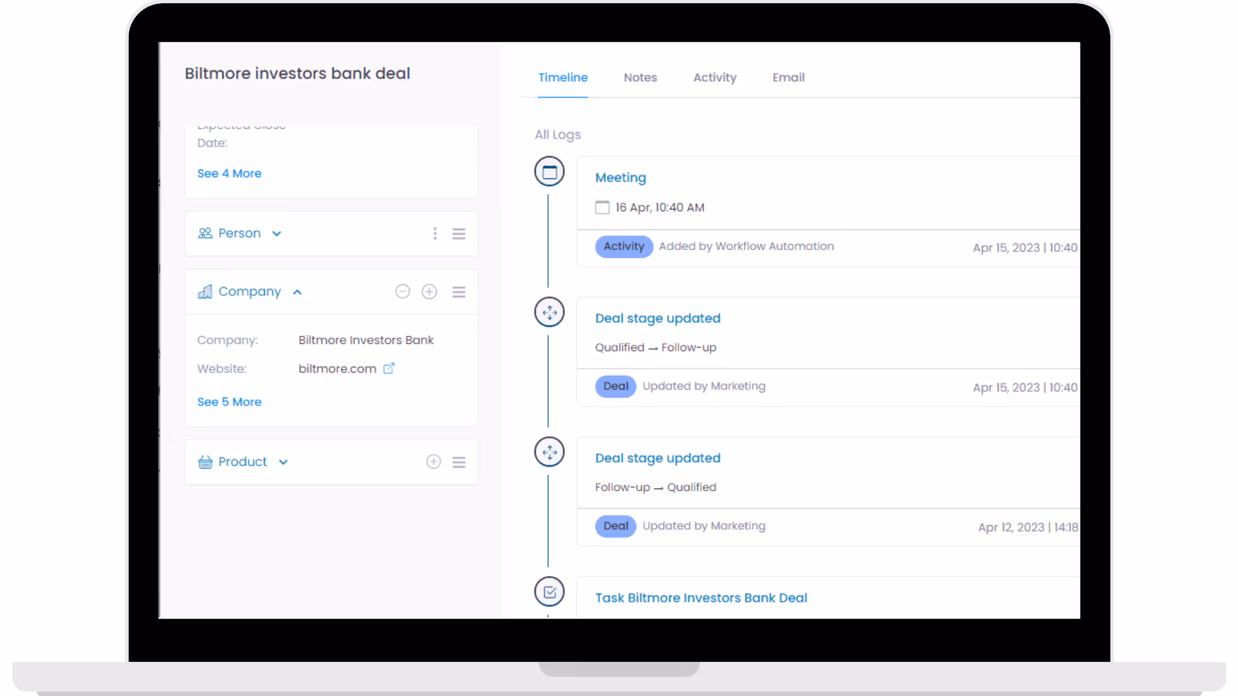
Task: Click the Meeting calendar timeline icon
Action: pos(549,172)
